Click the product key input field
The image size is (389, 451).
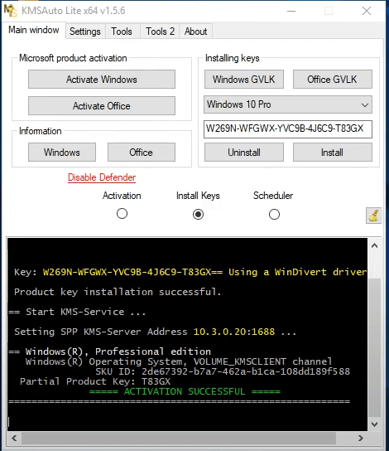coord(288,129)
